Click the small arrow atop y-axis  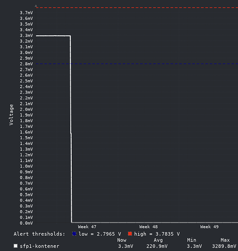[x=36, y=6]
